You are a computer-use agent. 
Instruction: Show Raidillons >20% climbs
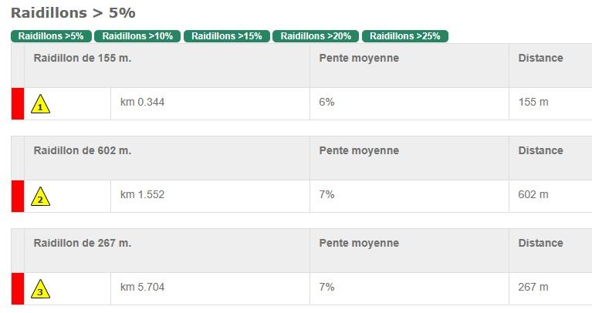click(x=316, y=36)
